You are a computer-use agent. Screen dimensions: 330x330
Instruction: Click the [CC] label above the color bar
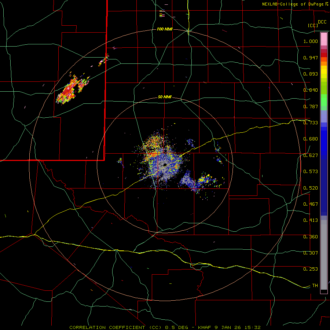click(x=313, y=25)
